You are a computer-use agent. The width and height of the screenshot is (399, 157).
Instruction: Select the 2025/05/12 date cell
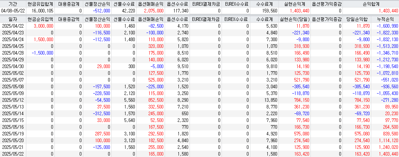point(13,100)
